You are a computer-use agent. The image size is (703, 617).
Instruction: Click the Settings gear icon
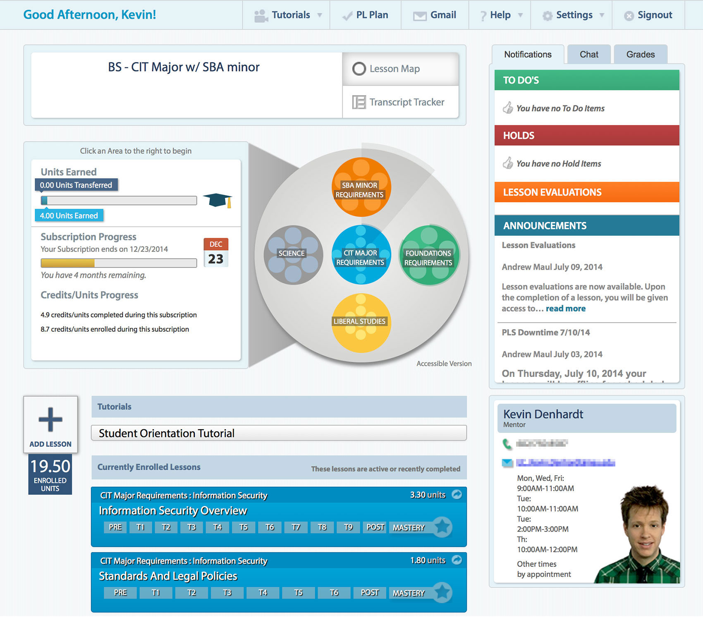pyautogui.click(x=548, y=16)
